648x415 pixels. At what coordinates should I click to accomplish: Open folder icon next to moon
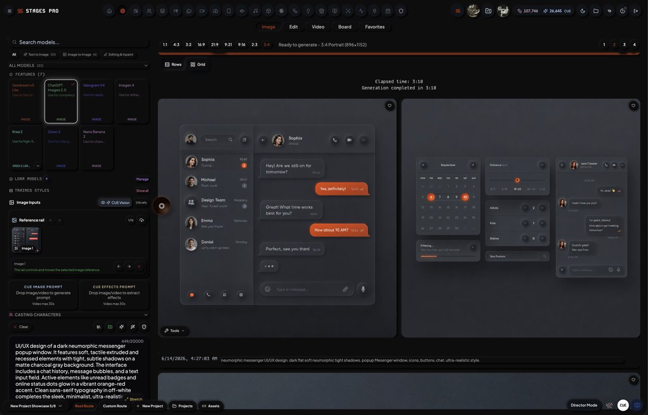coord(596,11)
